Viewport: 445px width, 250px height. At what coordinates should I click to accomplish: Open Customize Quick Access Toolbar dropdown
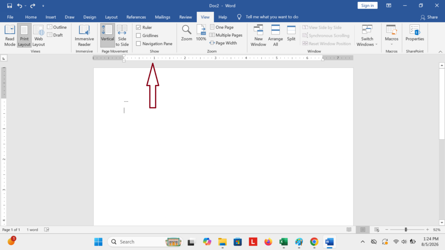[x=43, y=6]
